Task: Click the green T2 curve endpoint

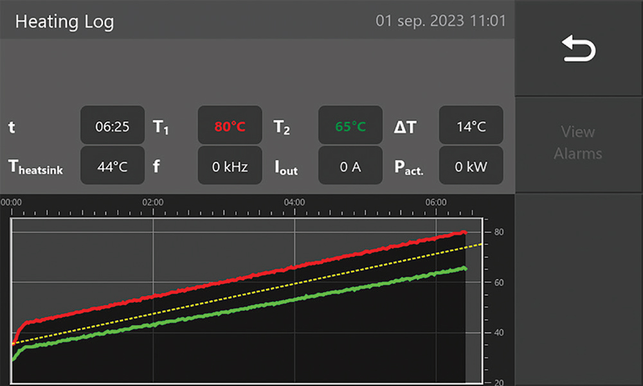Action: 464,268
